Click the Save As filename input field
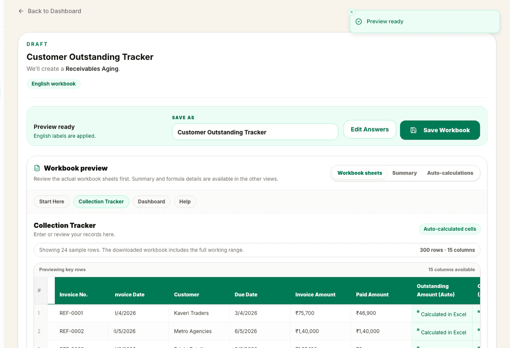Screen dimensions: 510x348 (x=255, y=132)
